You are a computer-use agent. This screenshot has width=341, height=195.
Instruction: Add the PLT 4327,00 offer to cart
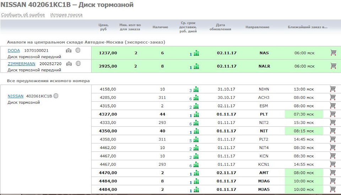point(332,114)
